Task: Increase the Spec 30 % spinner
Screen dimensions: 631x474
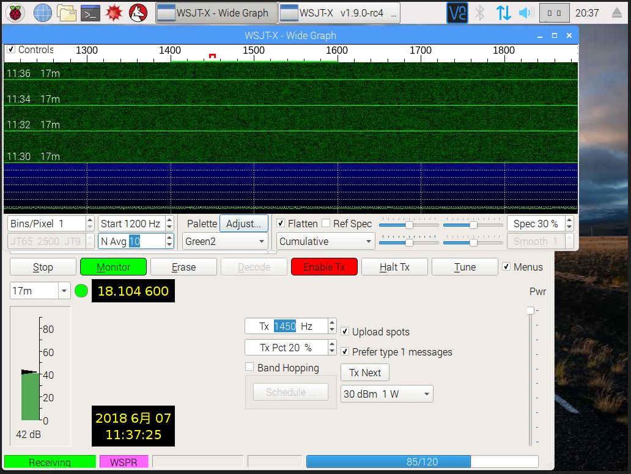Action: [569, 219]
